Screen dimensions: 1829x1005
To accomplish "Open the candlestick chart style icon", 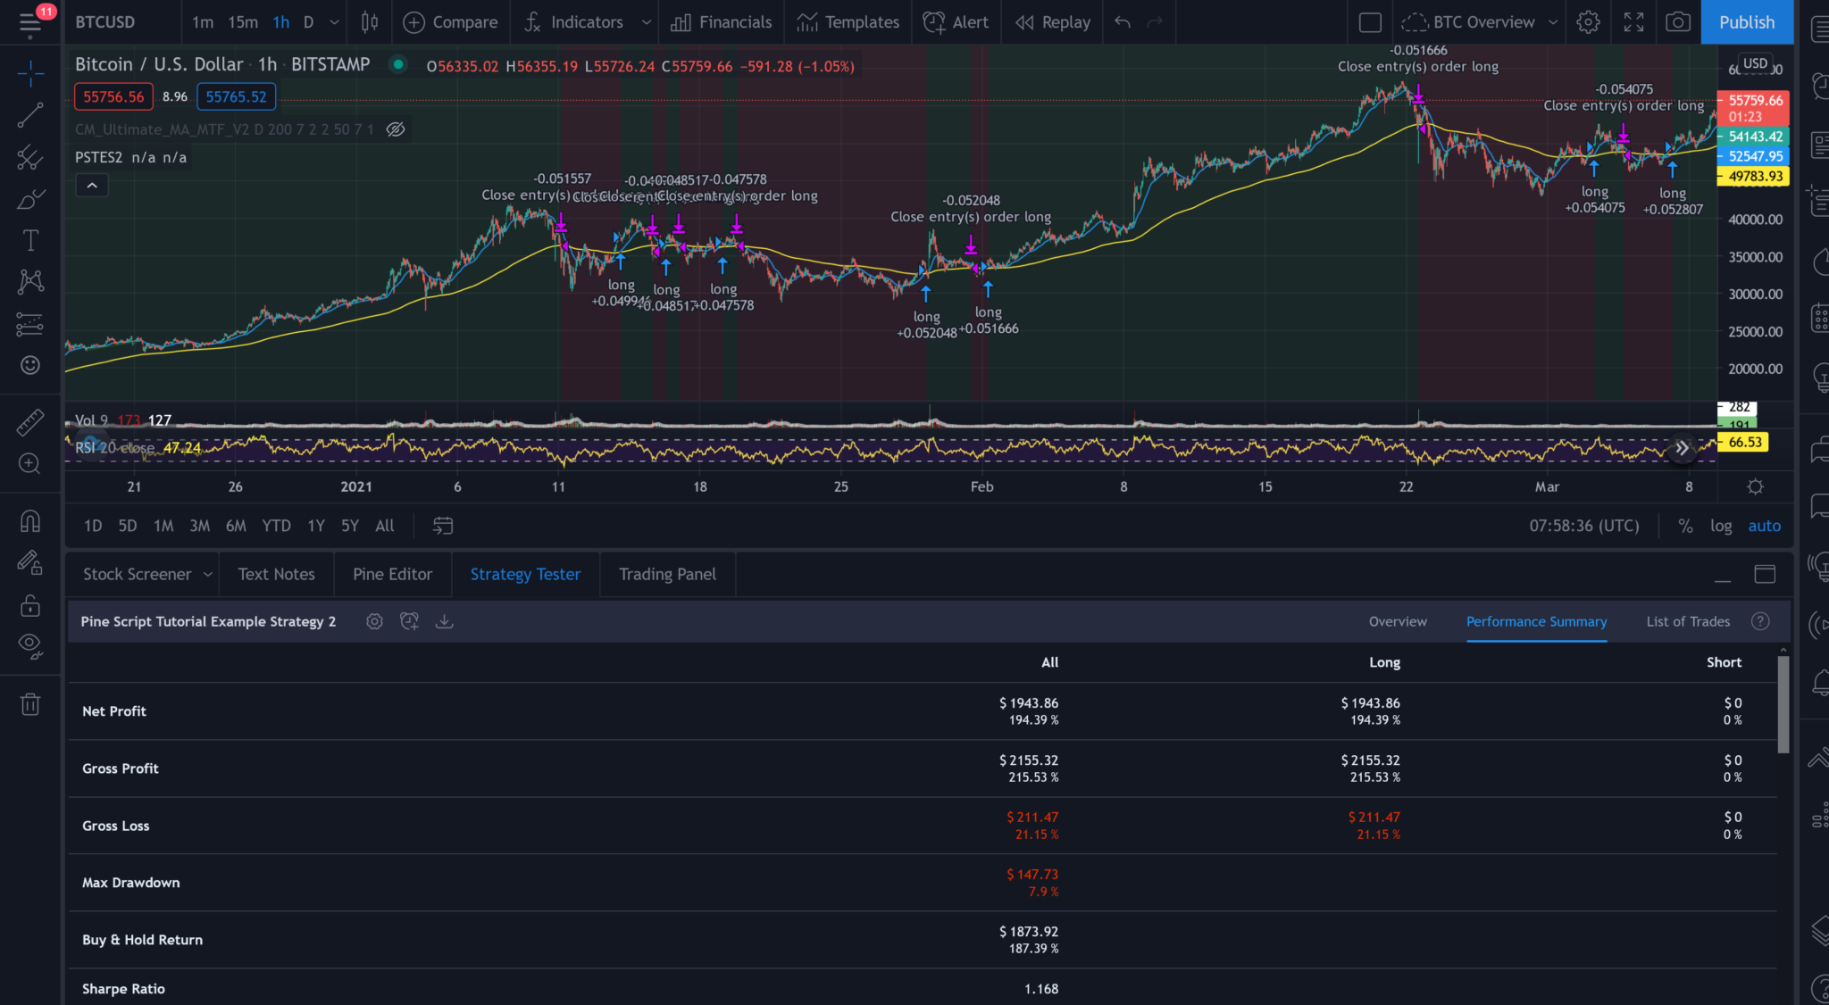I will (369, 22).
